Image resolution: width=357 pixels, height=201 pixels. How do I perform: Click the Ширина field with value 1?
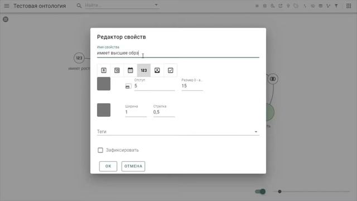tap(136, 112)
